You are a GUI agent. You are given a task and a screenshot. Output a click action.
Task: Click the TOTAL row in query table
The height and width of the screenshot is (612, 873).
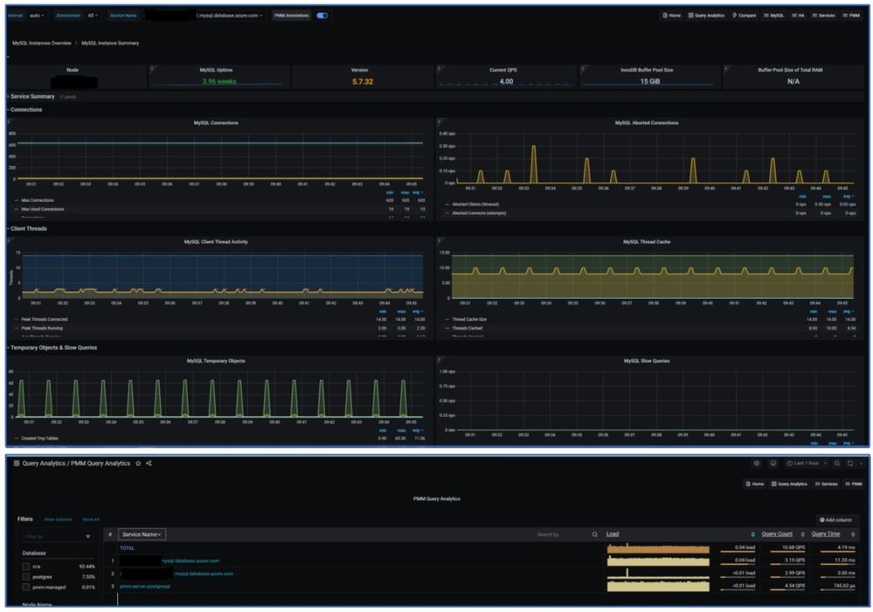point(127,548)
